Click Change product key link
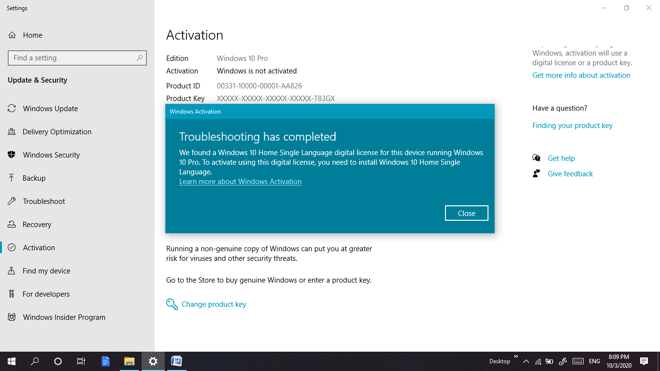This screenshot has height=371, width=660. (x=214, y=304)
